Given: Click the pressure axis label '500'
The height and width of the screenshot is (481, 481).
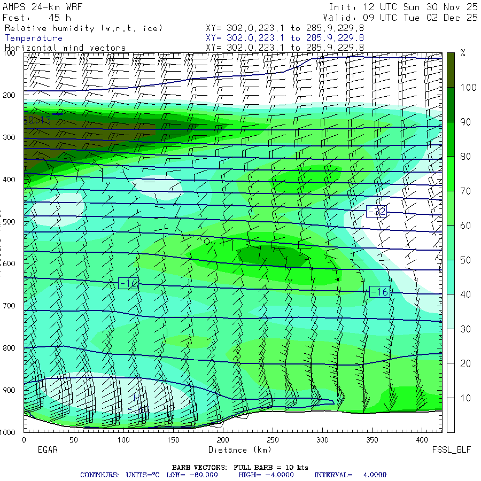Looking at the screenshot, I should click(9, 222).
